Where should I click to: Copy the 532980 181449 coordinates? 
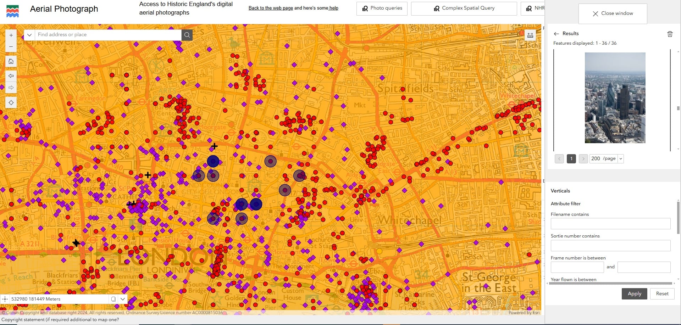[113, 299]
